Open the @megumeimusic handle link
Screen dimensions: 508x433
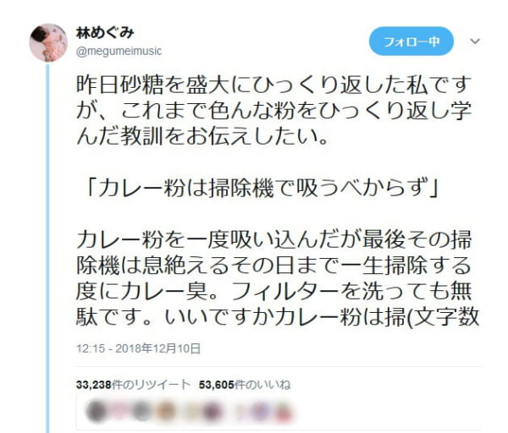coord(119,51)
